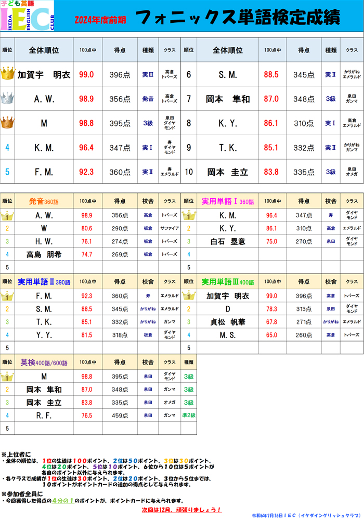This screenshot has height=519, width=364.
Task: Select the 実用単語Ⅲ 400語 section header
Action: [x=228, y=282]
